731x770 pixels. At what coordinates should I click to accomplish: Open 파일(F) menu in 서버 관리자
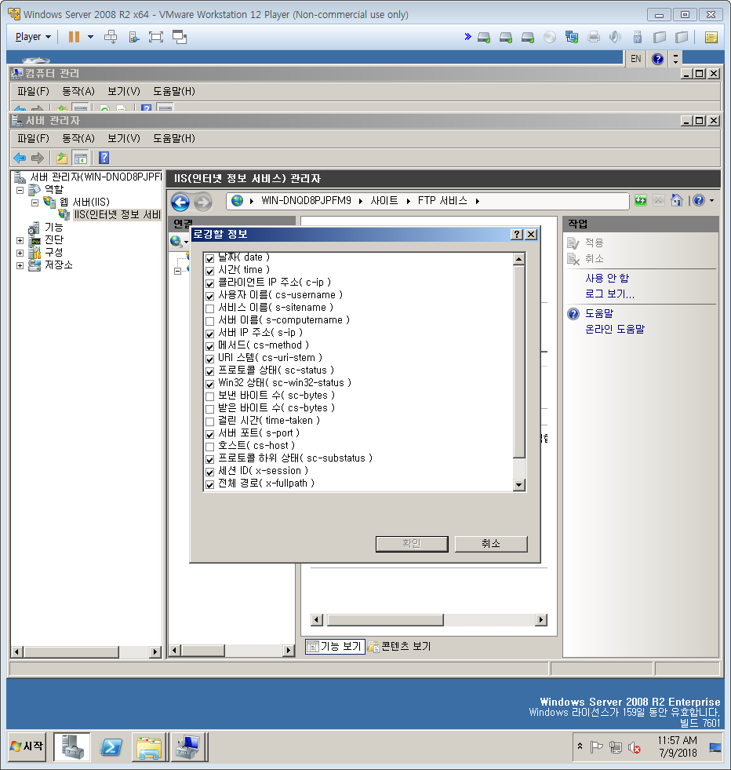coord(34,138)
